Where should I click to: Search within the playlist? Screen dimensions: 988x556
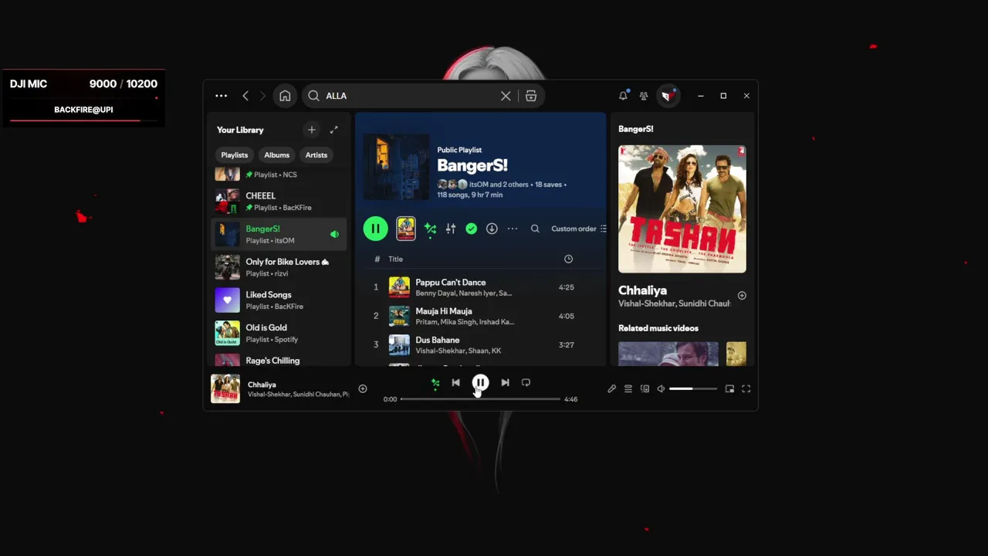(535, 229)
